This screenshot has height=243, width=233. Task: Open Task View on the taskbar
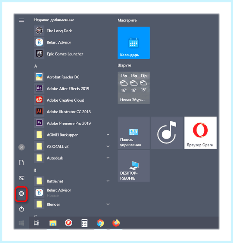(37, 223)
